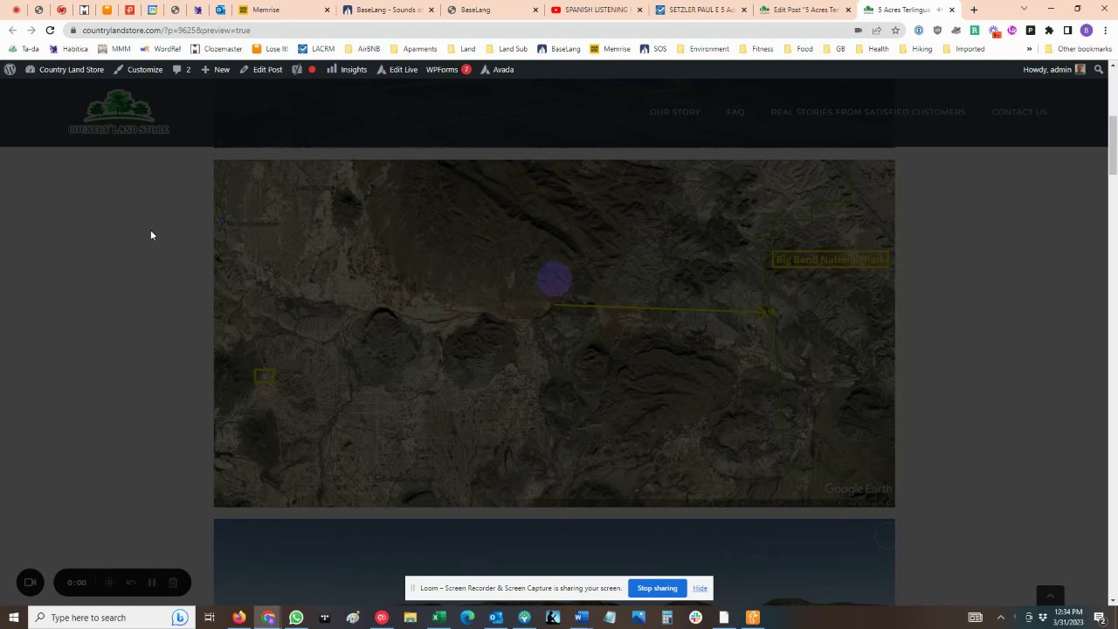
Task: Open the New content menu
Action: click(x=215, y=70)
